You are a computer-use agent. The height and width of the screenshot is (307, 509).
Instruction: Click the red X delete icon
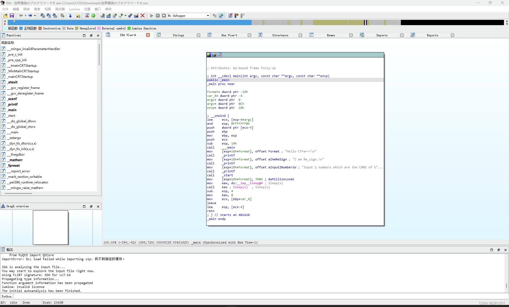click(x=142, y=16)
